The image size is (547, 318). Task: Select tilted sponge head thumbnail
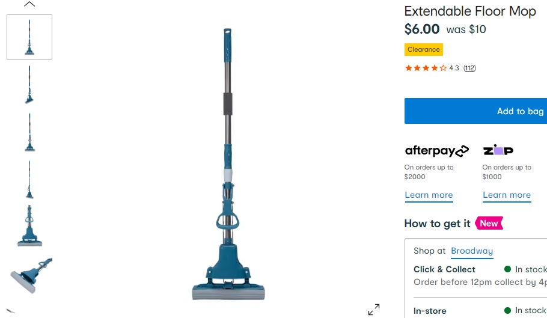(x=31, y=275)
